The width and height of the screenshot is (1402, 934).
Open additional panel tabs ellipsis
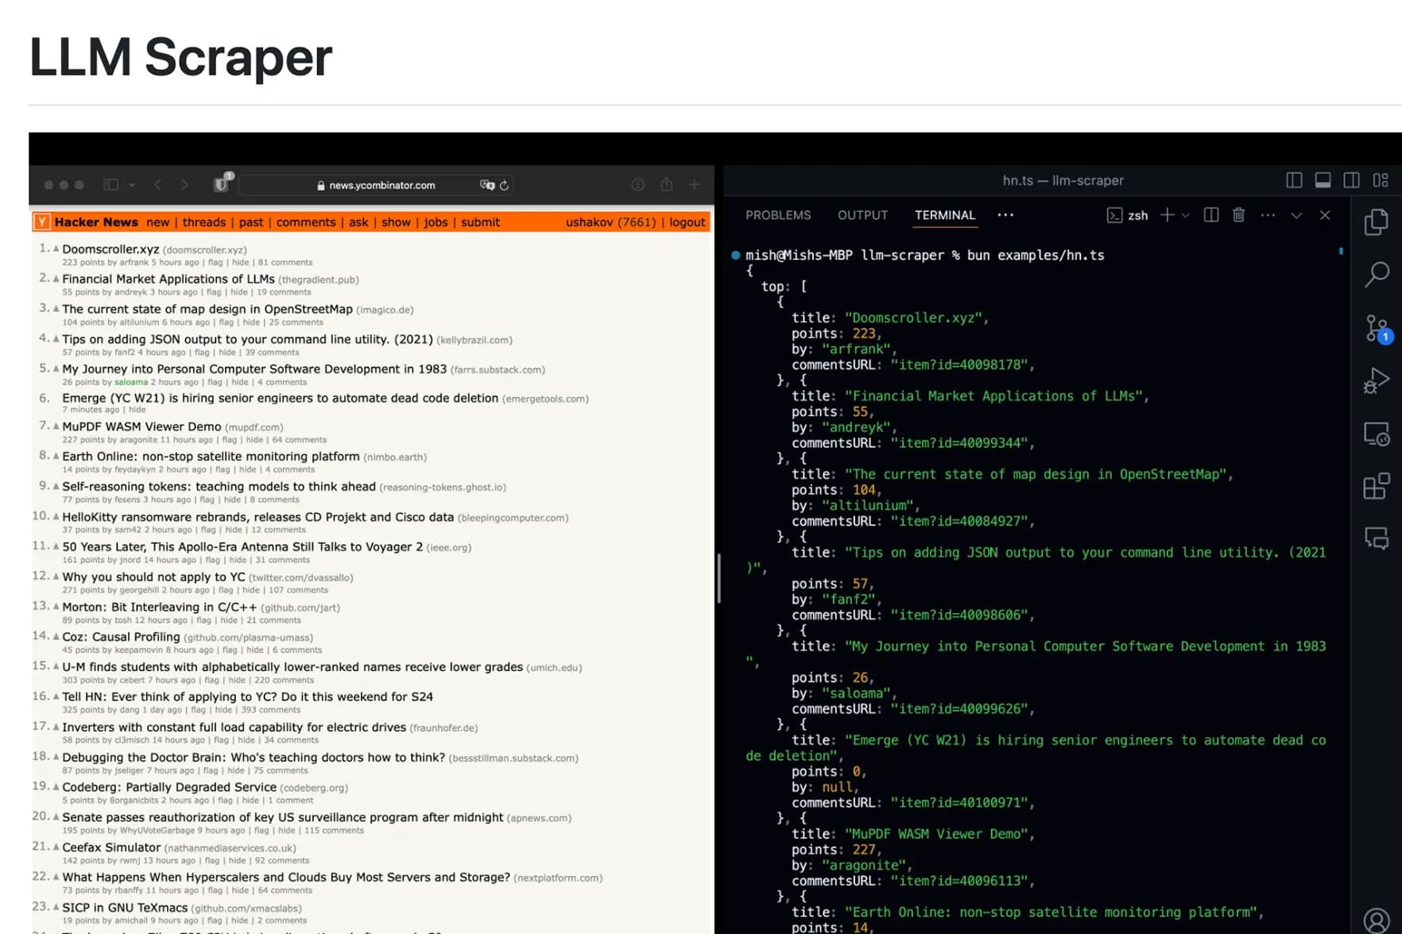1005,215
